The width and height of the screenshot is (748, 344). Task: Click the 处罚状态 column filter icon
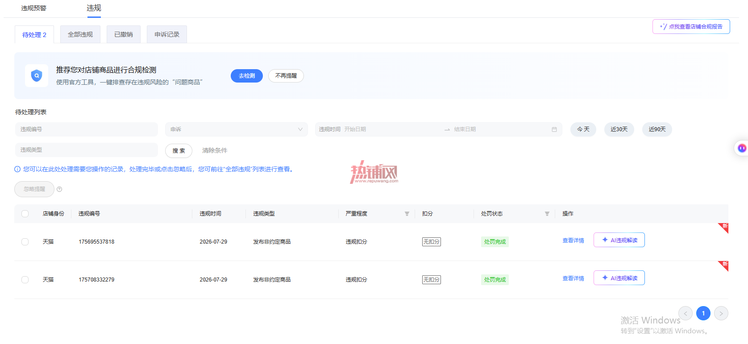(x=547, y=214)
